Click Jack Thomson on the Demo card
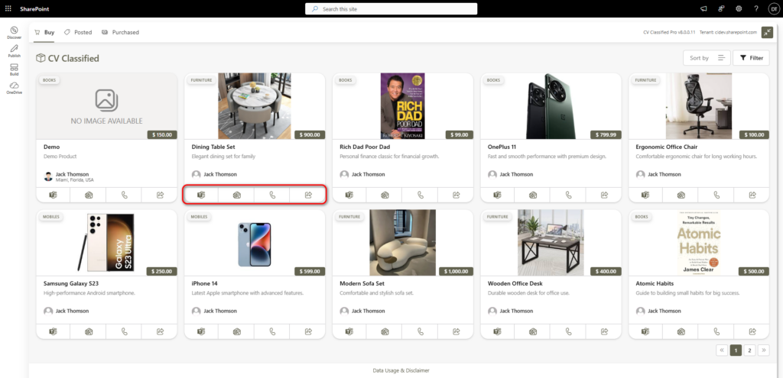The image size is (783, 378). click(x=73, y=174)
